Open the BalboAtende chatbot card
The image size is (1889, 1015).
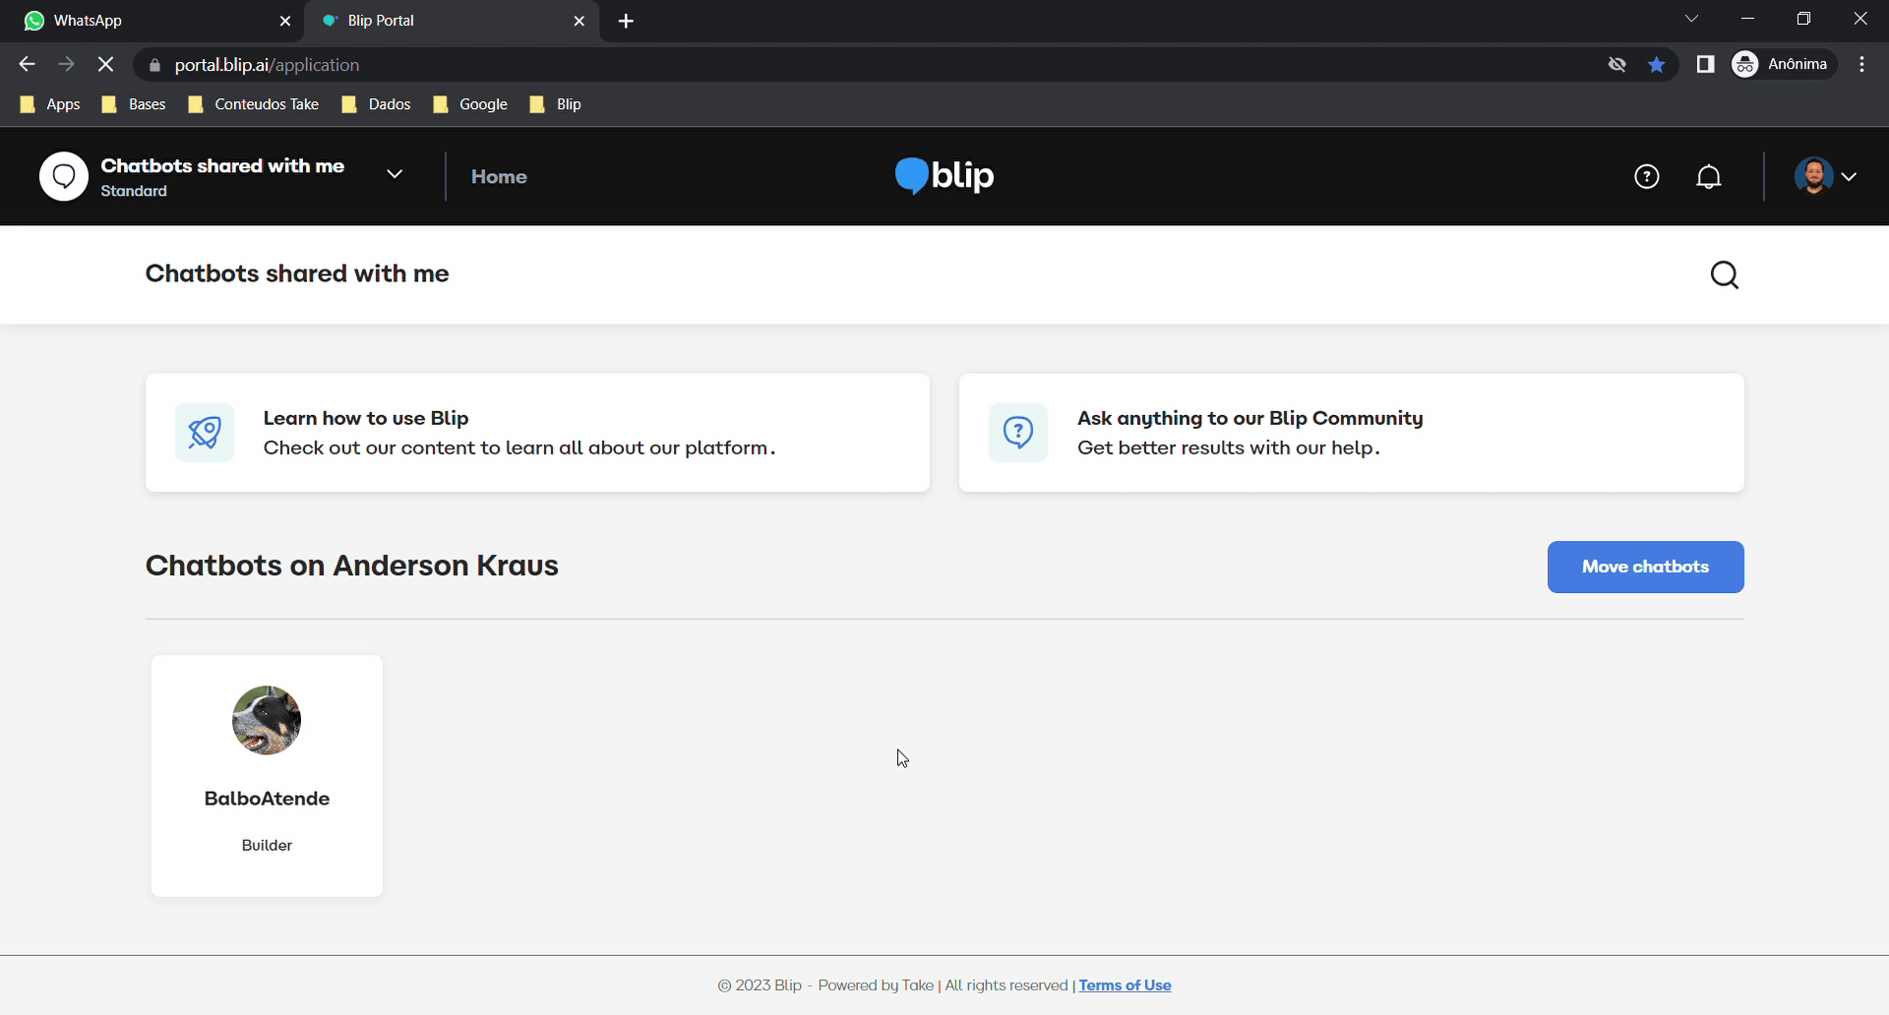(x=267, y=775)
